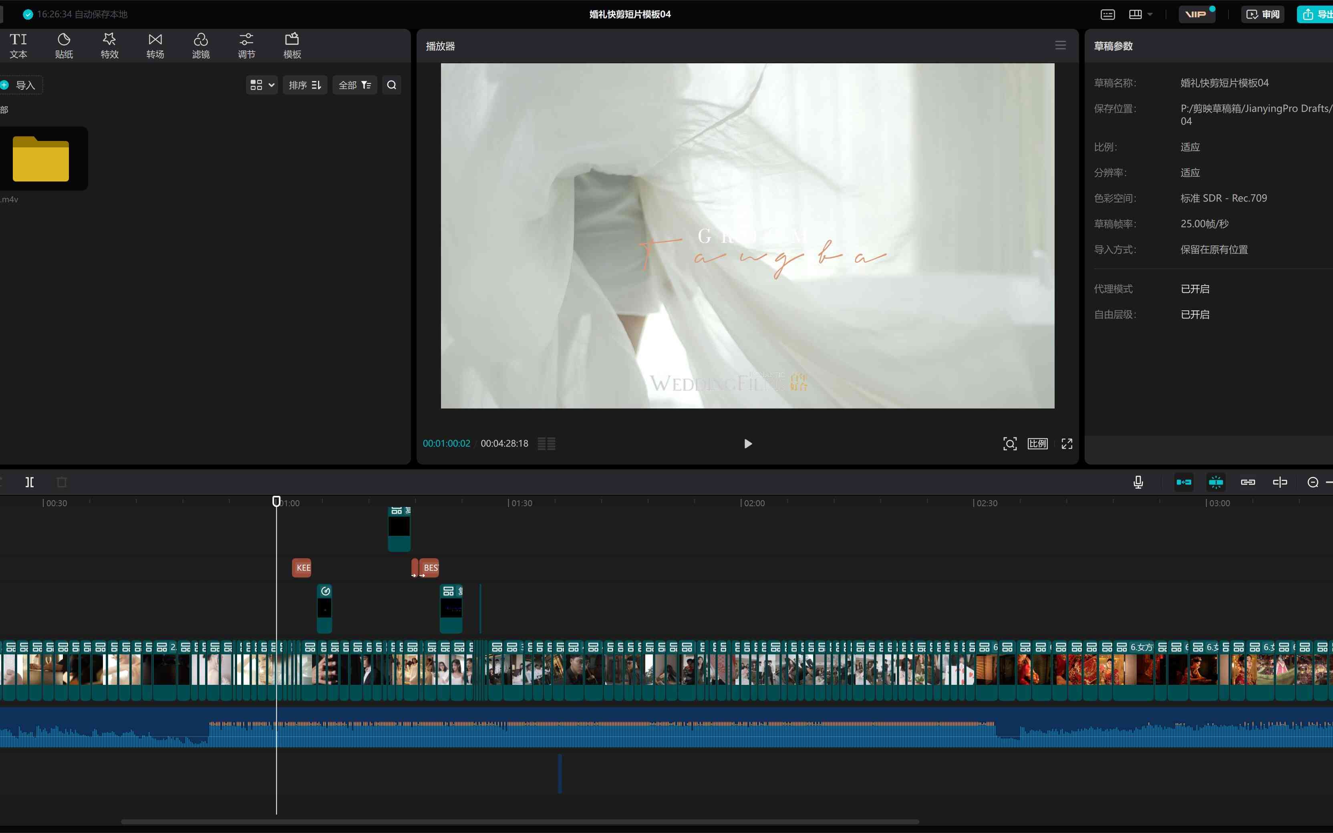Switch to the 模板 templates tab
Image resolution: width=1333 pixels, height=833 pixels.
(292, 46)
